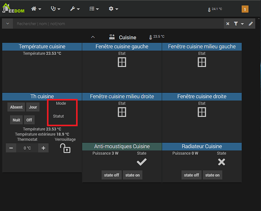Screen dimensions: 261x211
Task: Open the Fenêtre cuisine droite tile header
Action: 202,97
